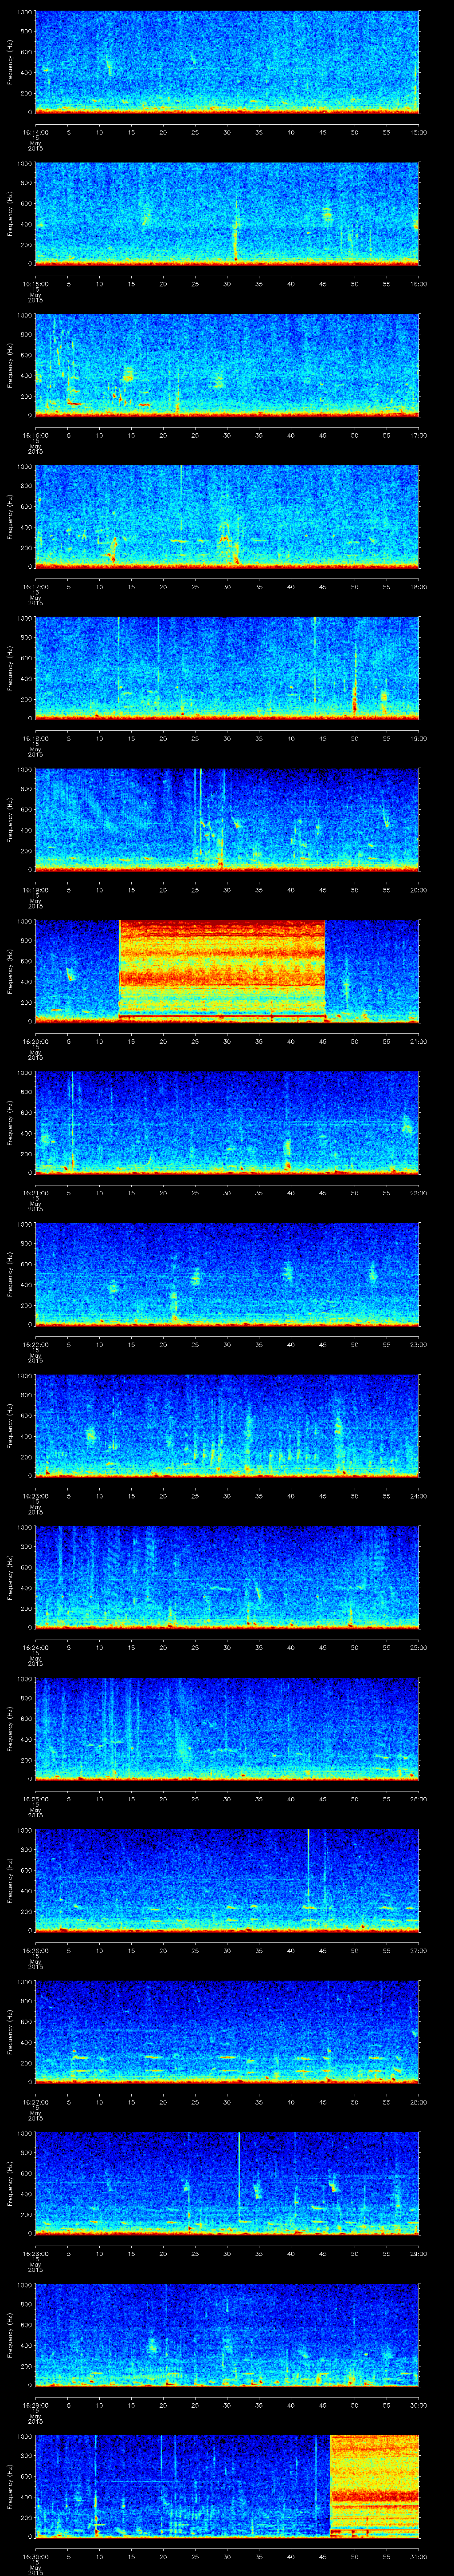
Task: Click the 16:18:00 start timestamp label
Action: [x=35, y=738]
